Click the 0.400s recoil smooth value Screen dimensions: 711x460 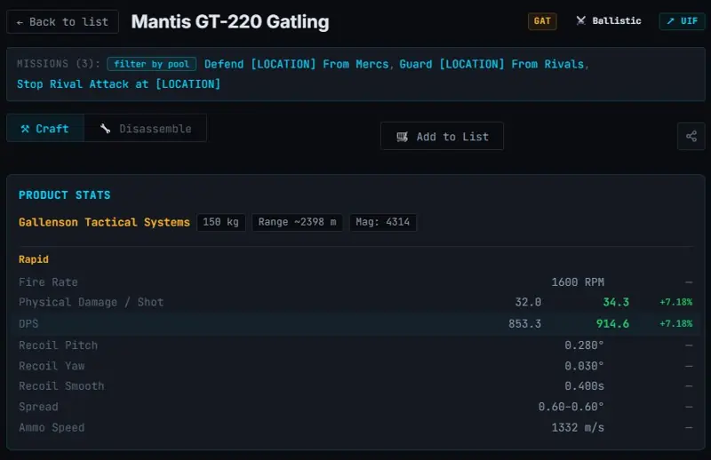click(584, 386)
